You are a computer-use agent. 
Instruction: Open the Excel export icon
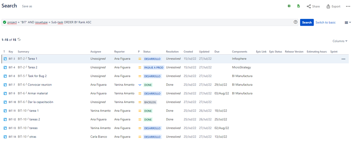(x=289, y=6)
